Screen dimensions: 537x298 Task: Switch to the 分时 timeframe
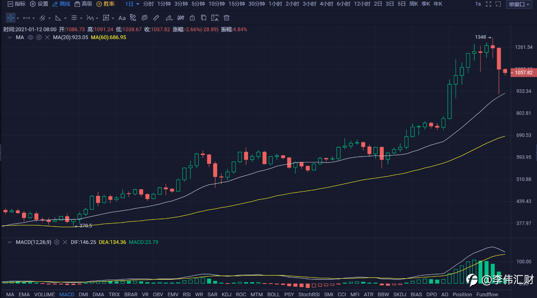click(x=148, y=4)
